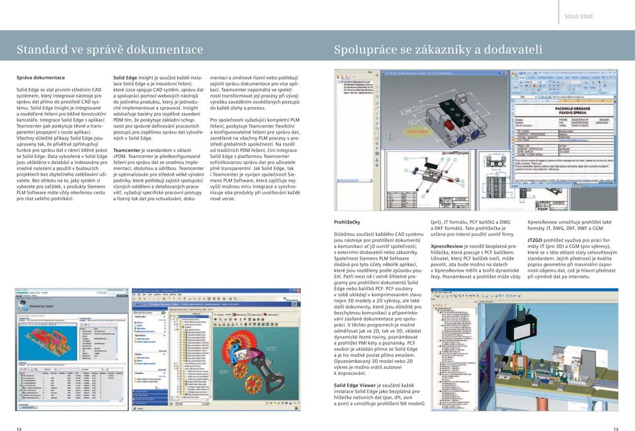Click the gears logo icon beside Engineering Viewer title
The image size is (635, 431).
24,305
